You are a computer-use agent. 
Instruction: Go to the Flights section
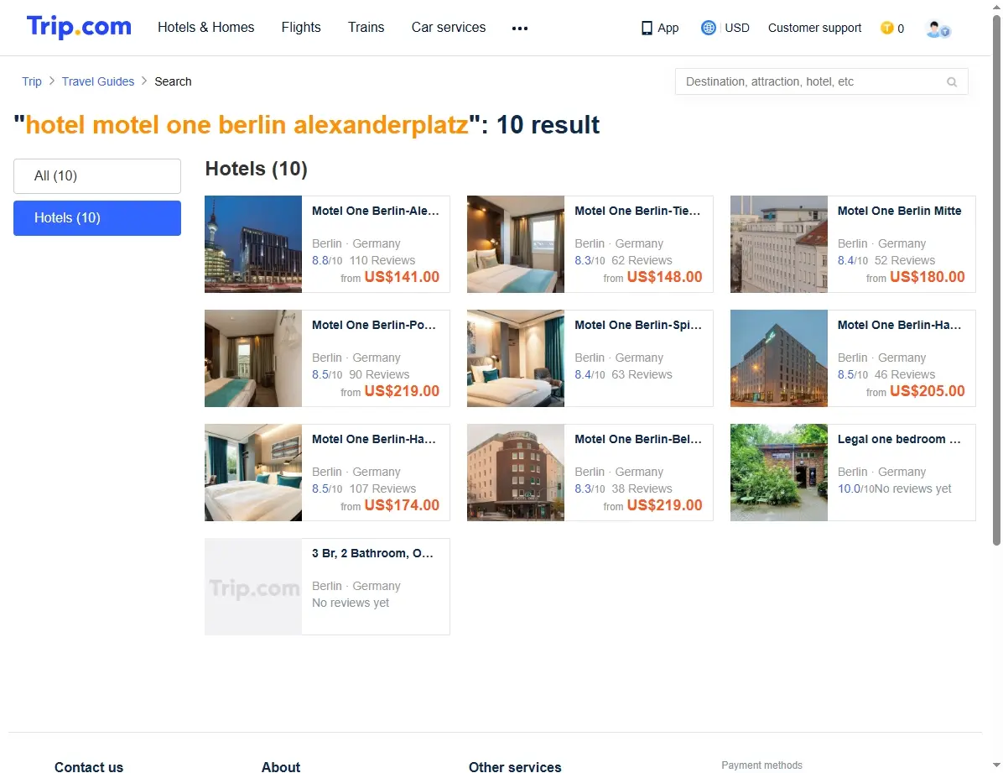click(301, 28)
